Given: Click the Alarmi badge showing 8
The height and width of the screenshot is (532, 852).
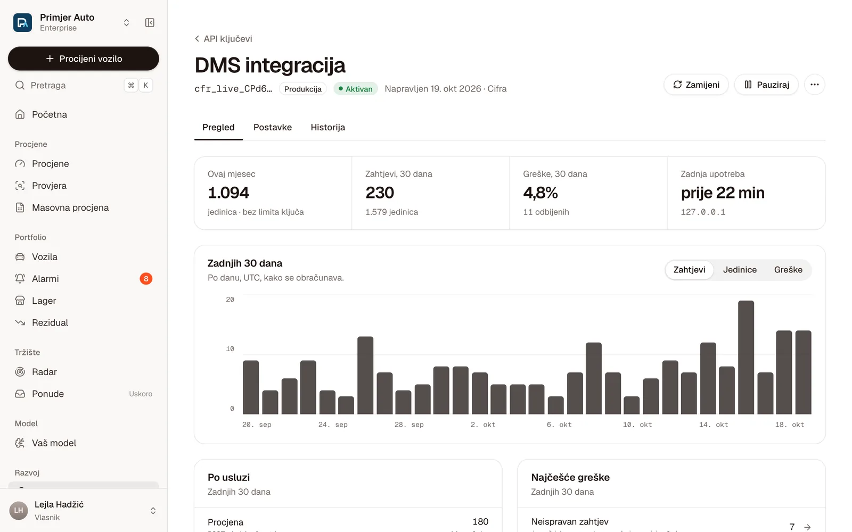Looking at the screenshot, I should pos(146,279).
